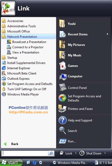This screenshot has height=166, width=112.
Task: Click the Media Player quick launch icon
Action: point(41,163)
